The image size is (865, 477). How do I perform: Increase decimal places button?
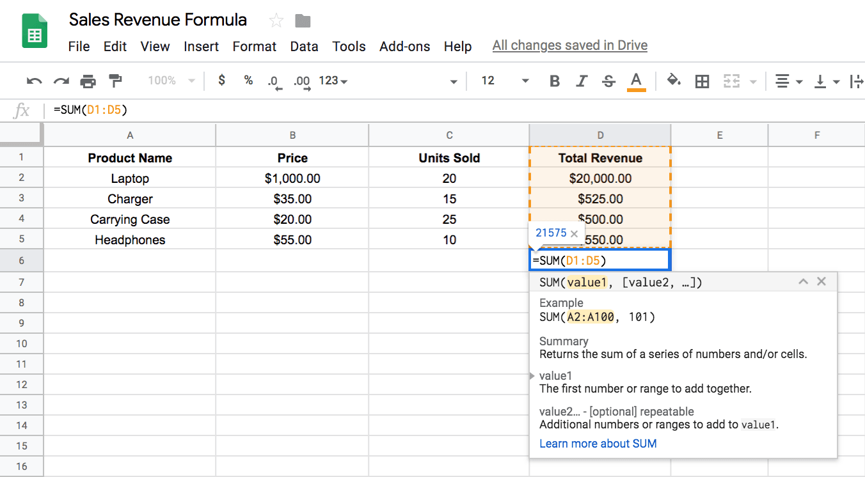coord(301,82)
